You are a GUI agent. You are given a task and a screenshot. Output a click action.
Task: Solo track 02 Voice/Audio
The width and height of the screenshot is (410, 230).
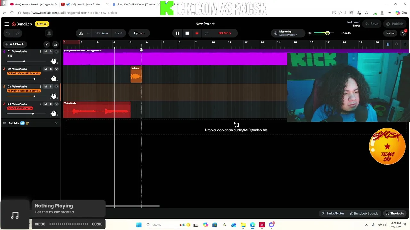(x=51, y=69)
